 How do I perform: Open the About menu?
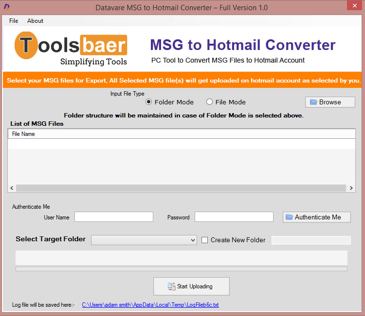coord(35,21)
